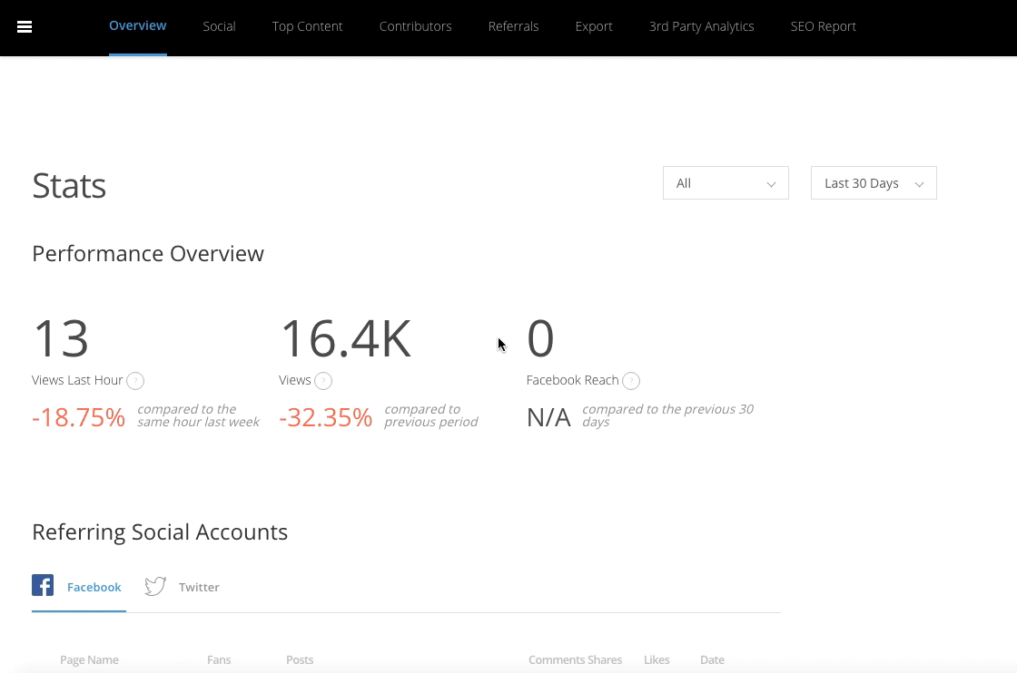Open the Last 30 Days dropdown

click(874, 183)
